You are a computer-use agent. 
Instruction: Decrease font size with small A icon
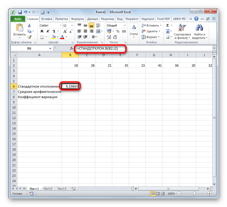[x=71, y=31]
